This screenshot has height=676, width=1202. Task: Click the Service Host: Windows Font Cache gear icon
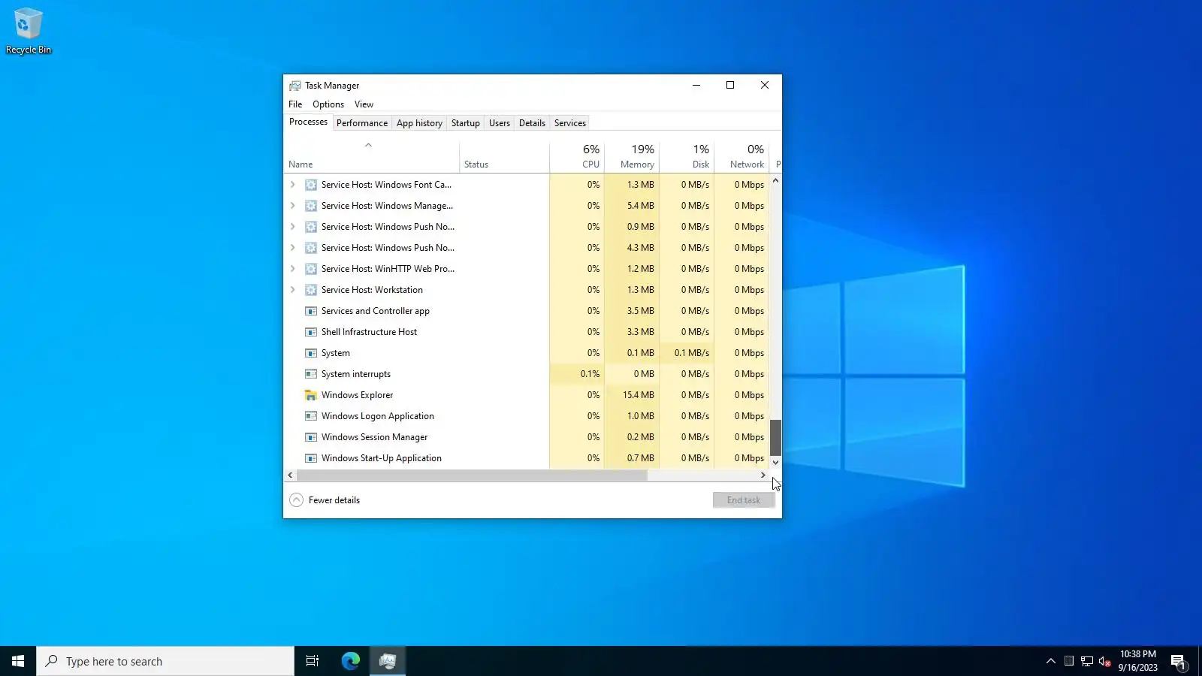[x=310, y=185]
